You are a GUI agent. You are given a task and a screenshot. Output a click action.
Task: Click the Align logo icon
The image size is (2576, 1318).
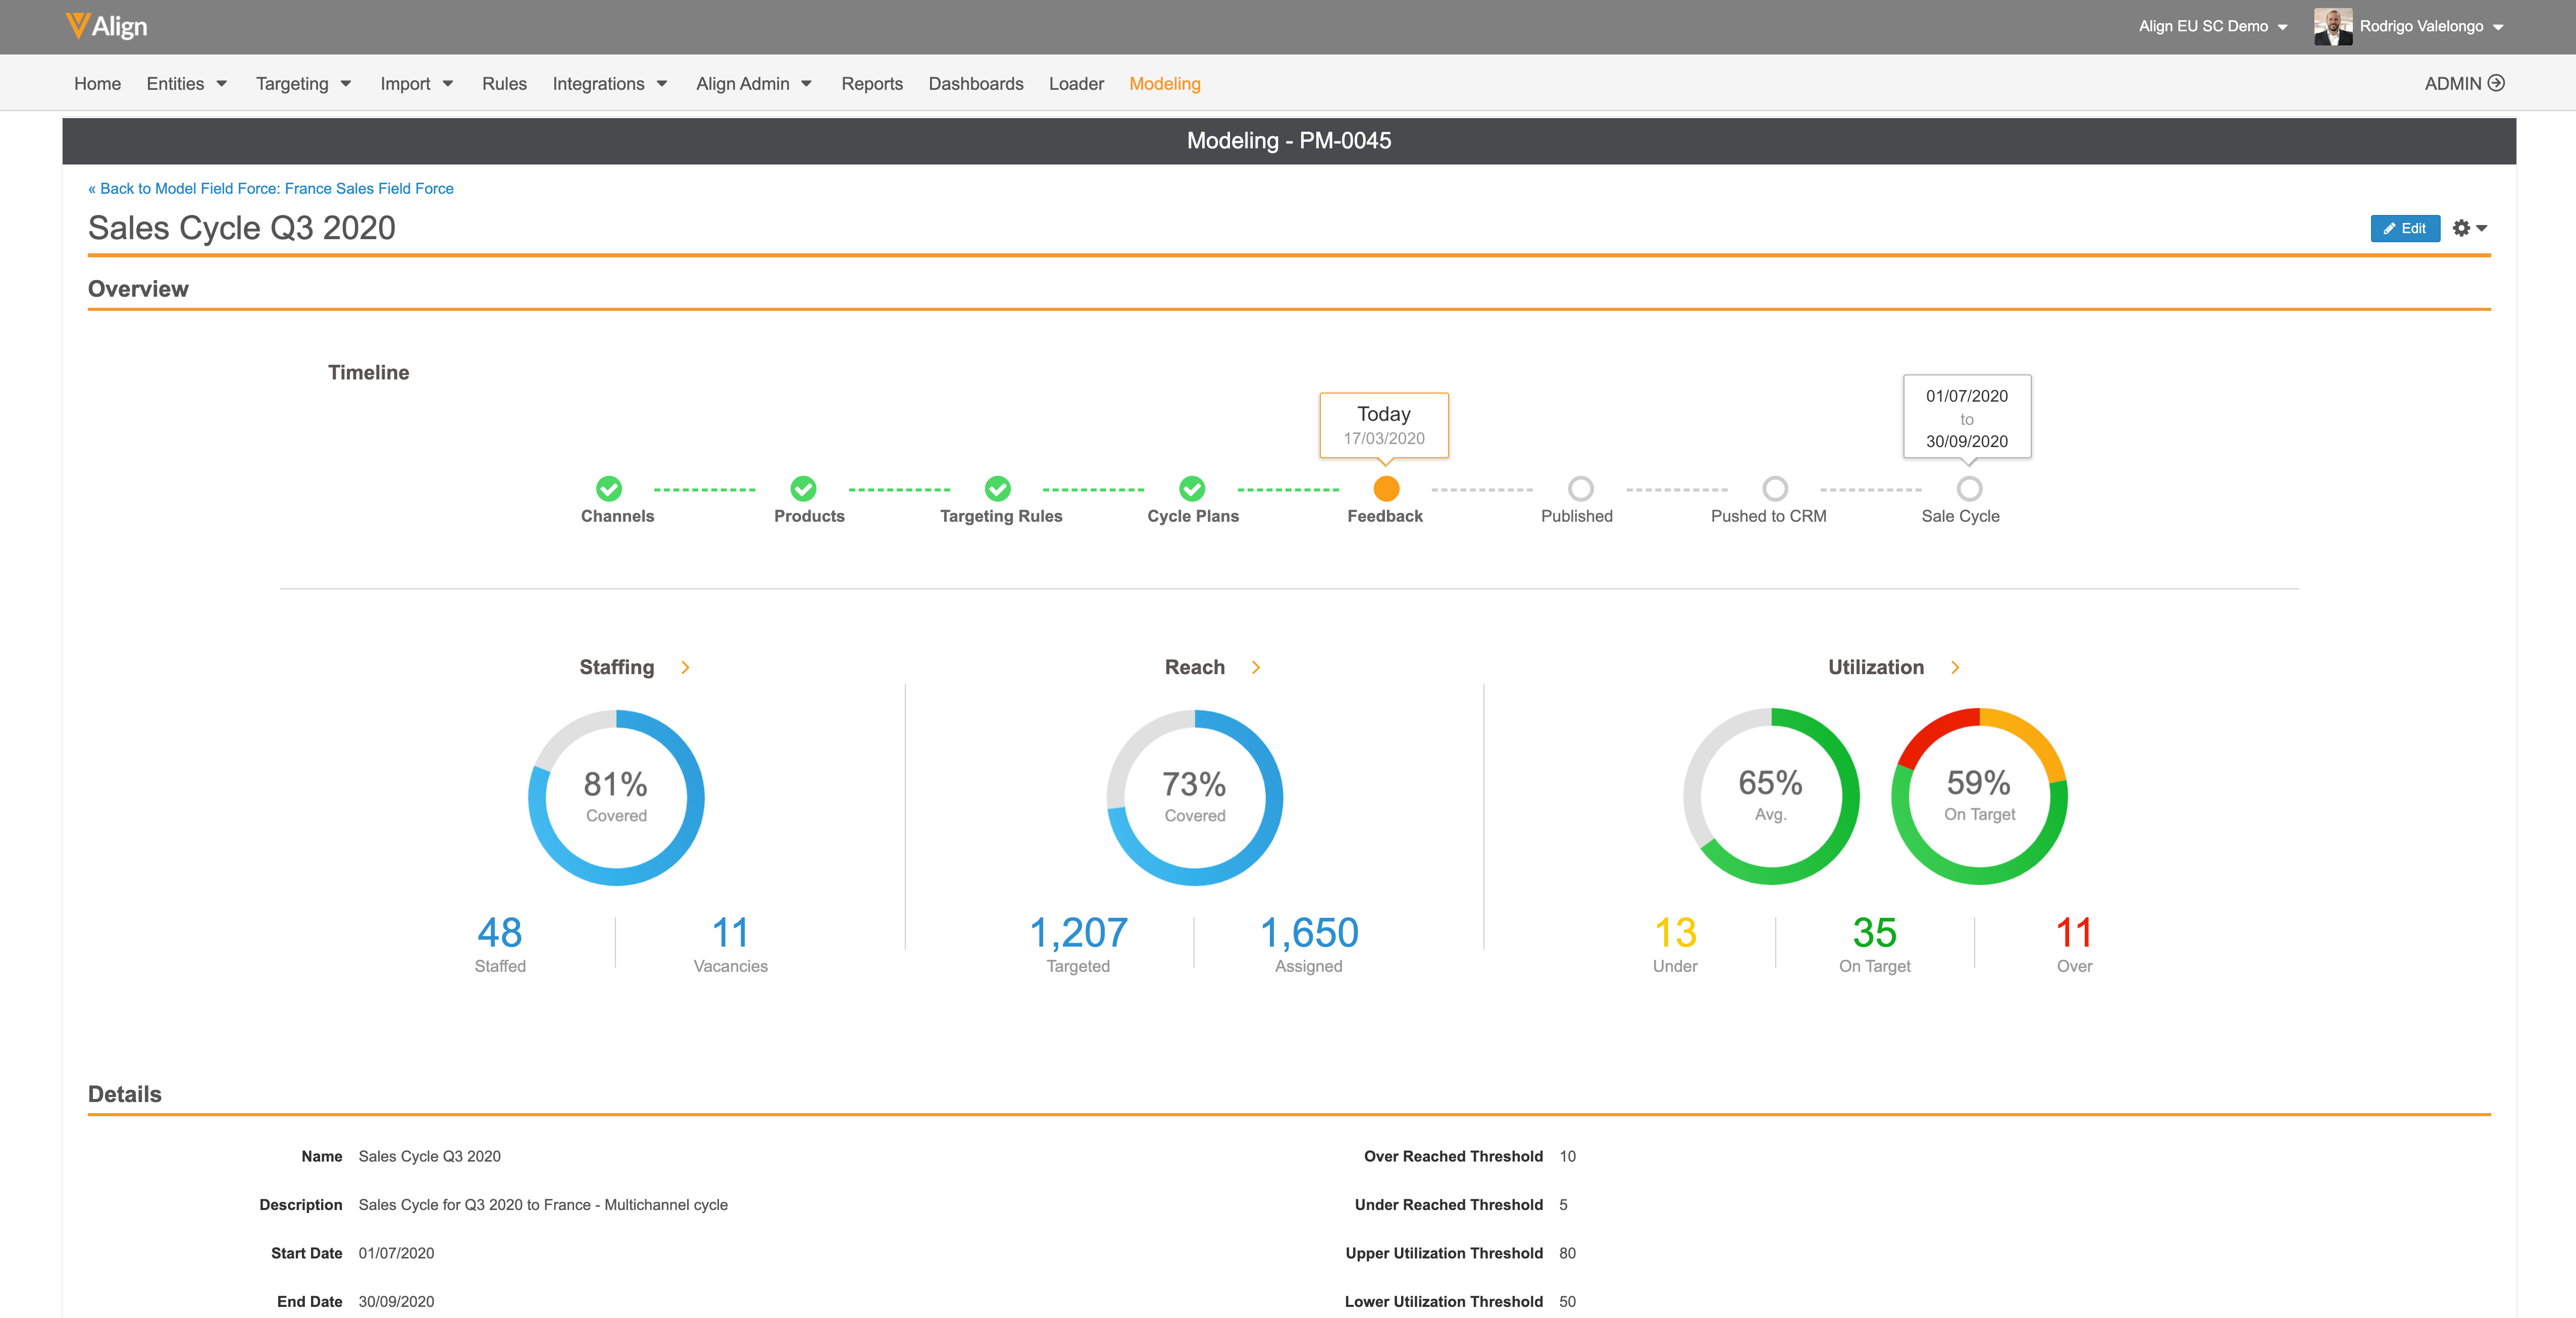point(78,26)
